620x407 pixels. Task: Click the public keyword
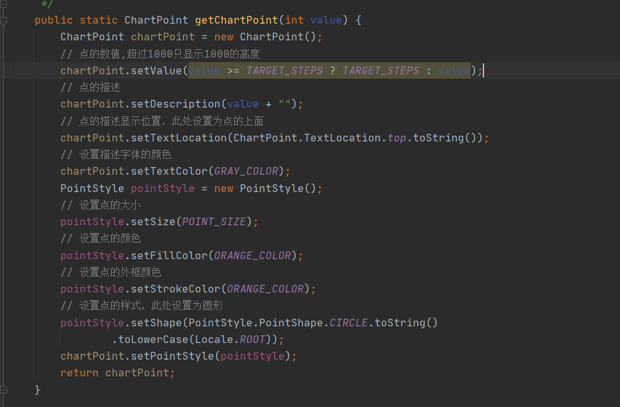(54, 20)
